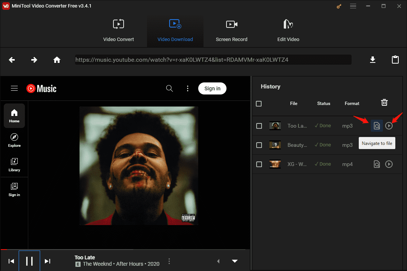Check the Too La... row checkbox
The image size is (407, 271).
(x=259, y=126)
